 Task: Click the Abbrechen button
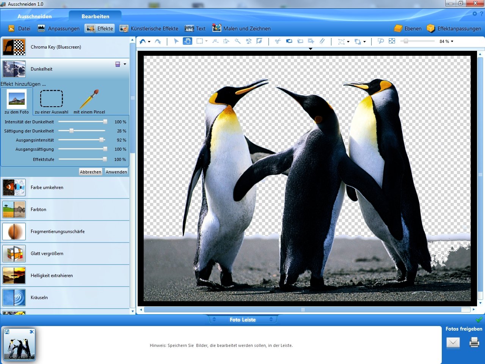coord(91,172)
